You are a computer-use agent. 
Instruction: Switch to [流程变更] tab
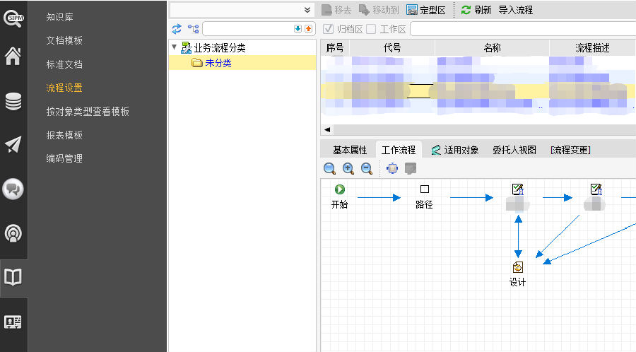tap(570, 150)
